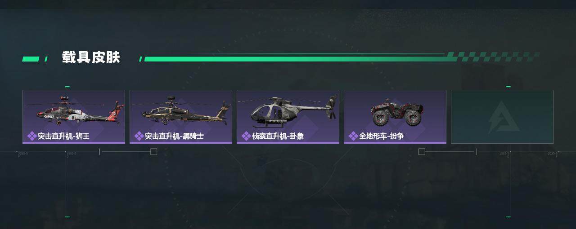Click purple rarity diamond beside 突击直升机-黑骑士
This screenshot has height=229, width=576.
[x=139, y=136]
